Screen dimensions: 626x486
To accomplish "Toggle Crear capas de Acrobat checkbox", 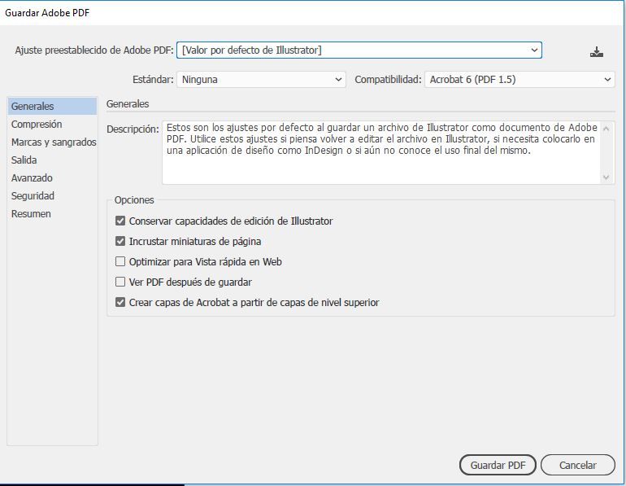I will [120, 302].
